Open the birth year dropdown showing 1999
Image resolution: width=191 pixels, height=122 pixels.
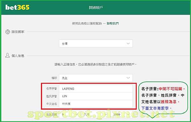122,114
